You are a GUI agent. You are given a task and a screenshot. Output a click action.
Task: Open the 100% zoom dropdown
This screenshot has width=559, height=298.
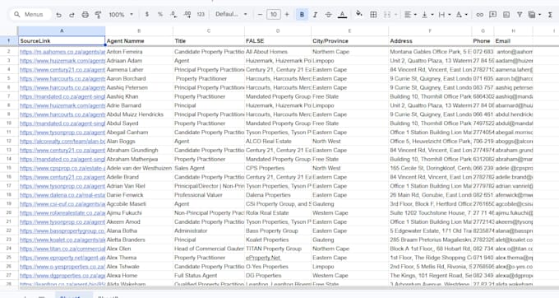[121, 15]
